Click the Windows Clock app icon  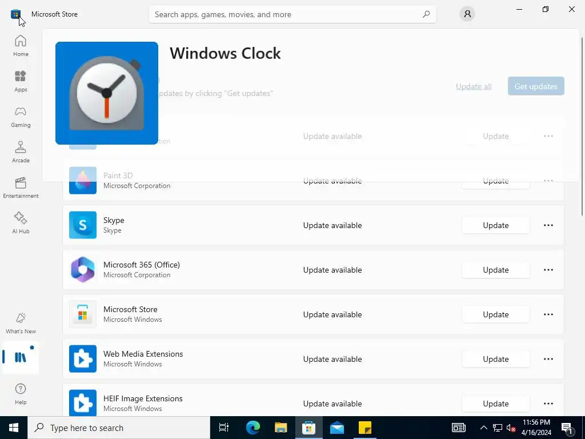click(107, 93)
